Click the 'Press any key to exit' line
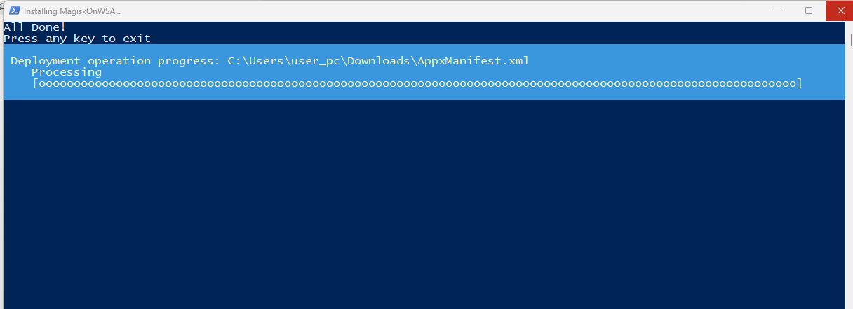This screenshot has height=309, width=853. (77, 39)
